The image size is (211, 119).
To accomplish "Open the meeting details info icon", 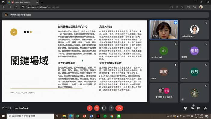I will click(185, 108).
